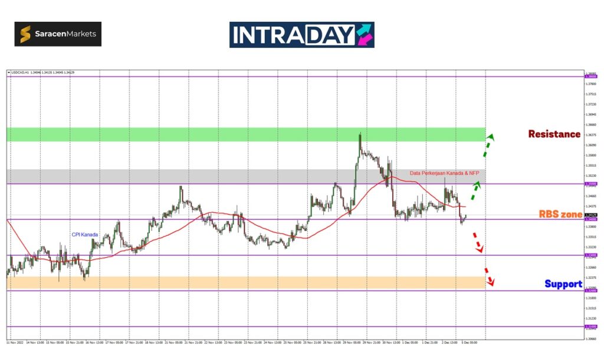Click the 1.35000 price label on the axis
Viewport: 604px width, 346px height.
(590, 184)
